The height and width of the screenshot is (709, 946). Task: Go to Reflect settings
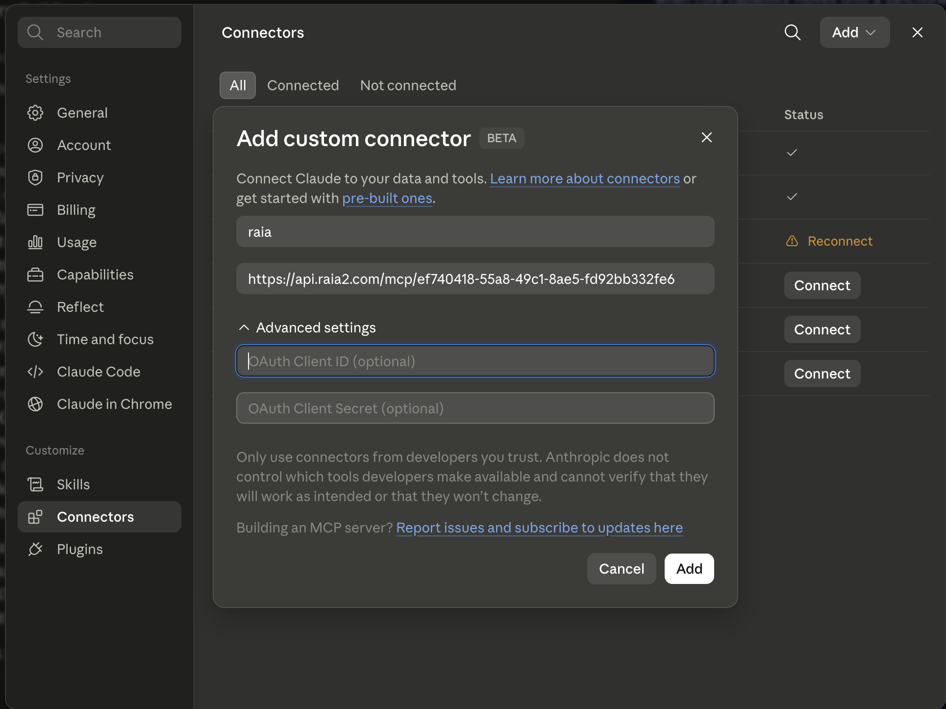tap(100, 307)
